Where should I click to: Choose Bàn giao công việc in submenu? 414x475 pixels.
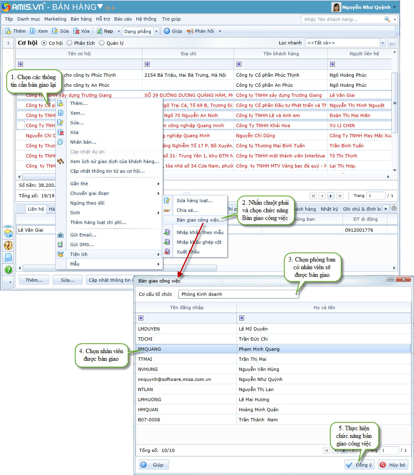point(200,220)
